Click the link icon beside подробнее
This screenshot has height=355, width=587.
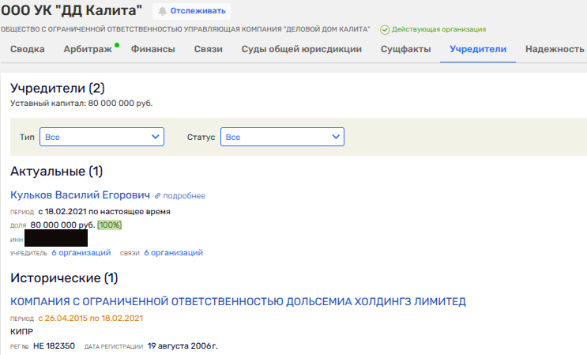pyautogui.click(x=157, y=195)
